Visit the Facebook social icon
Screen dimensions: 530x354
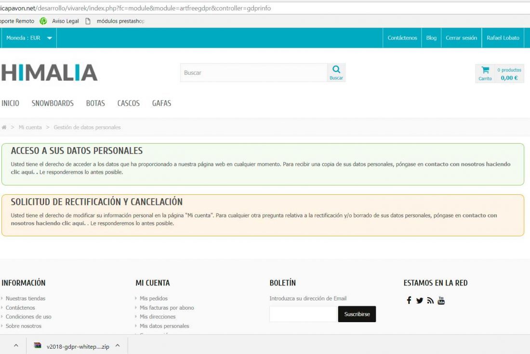pos(409,300)
